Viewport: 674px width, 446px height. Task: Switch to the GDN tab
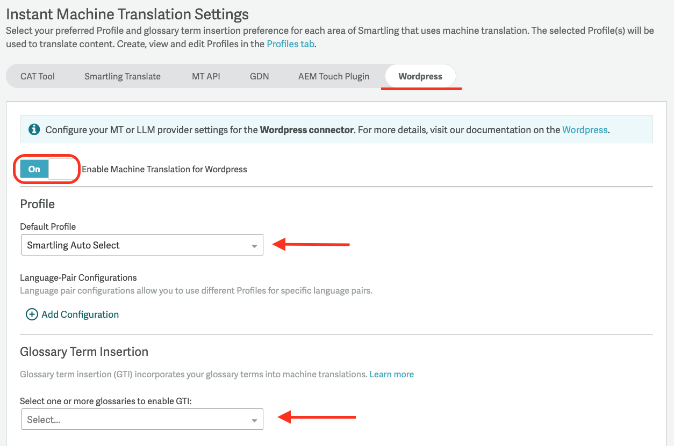[260, 76]
